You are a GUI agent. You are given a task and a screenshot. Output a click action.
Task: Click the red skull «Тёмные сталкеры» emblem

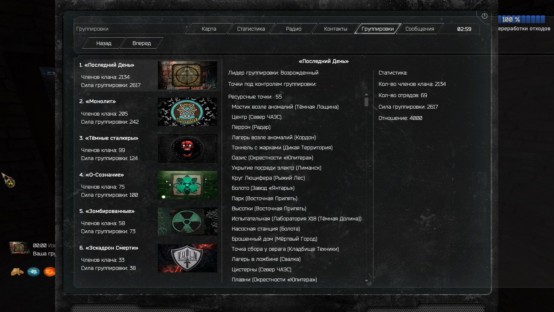[x=188, y=148]
